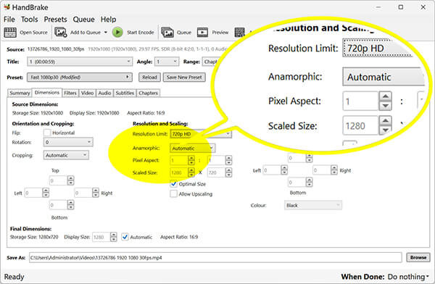Open the Queue menu
Screen dimensions: 435x284
(x=83, y=20)
